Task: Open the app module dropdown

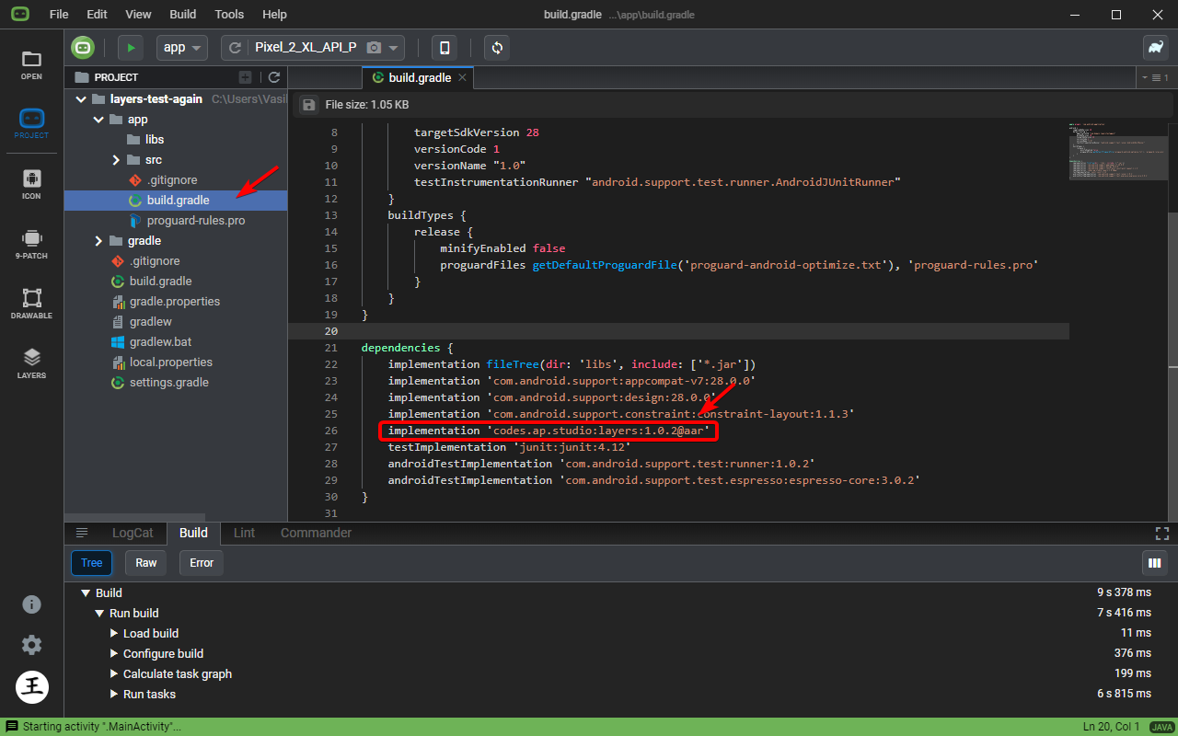Action: coord(182,48)
